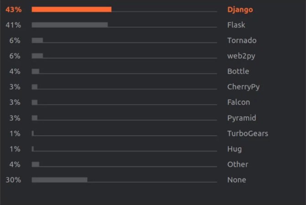Click the gray Flask bar

(70, 25)
